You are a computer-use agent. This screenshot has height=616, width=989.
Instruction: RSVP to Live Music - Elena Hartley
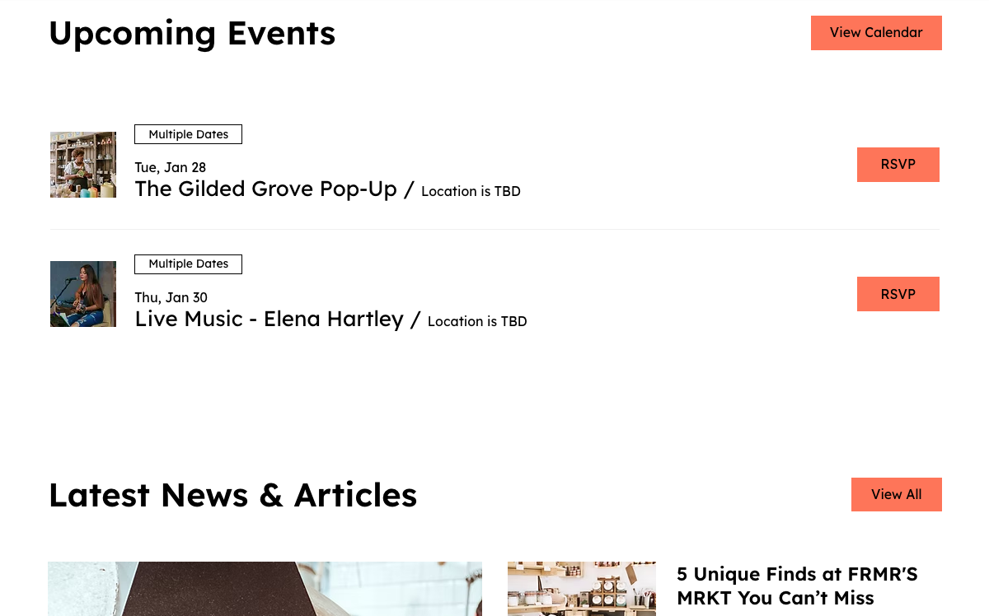pyautogui.click(x=898, y=294)
